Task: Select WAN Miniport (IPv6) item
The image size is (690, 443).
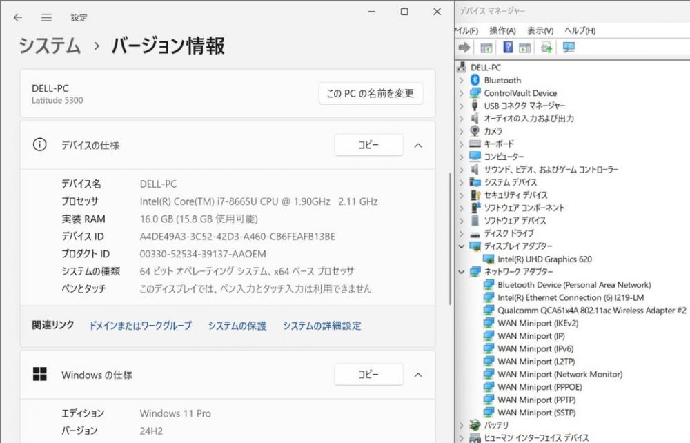Action: [x=535, y=348]
